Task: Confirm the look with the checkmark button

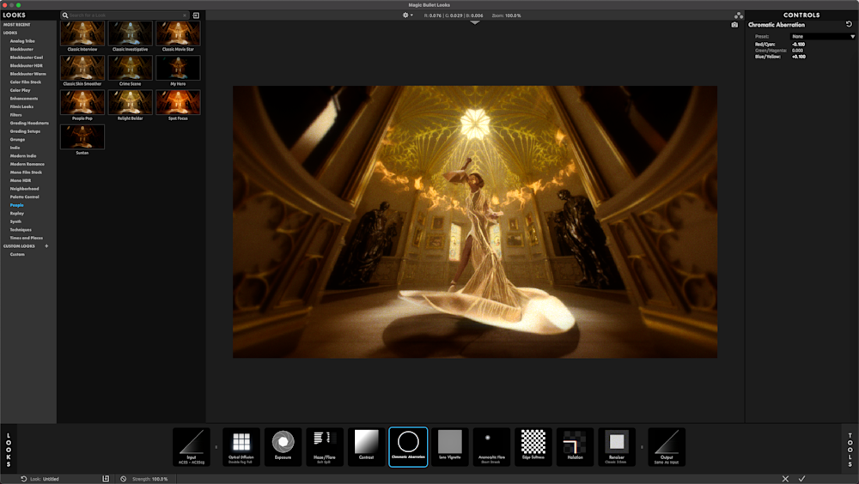Action: [x=801, y=479]
